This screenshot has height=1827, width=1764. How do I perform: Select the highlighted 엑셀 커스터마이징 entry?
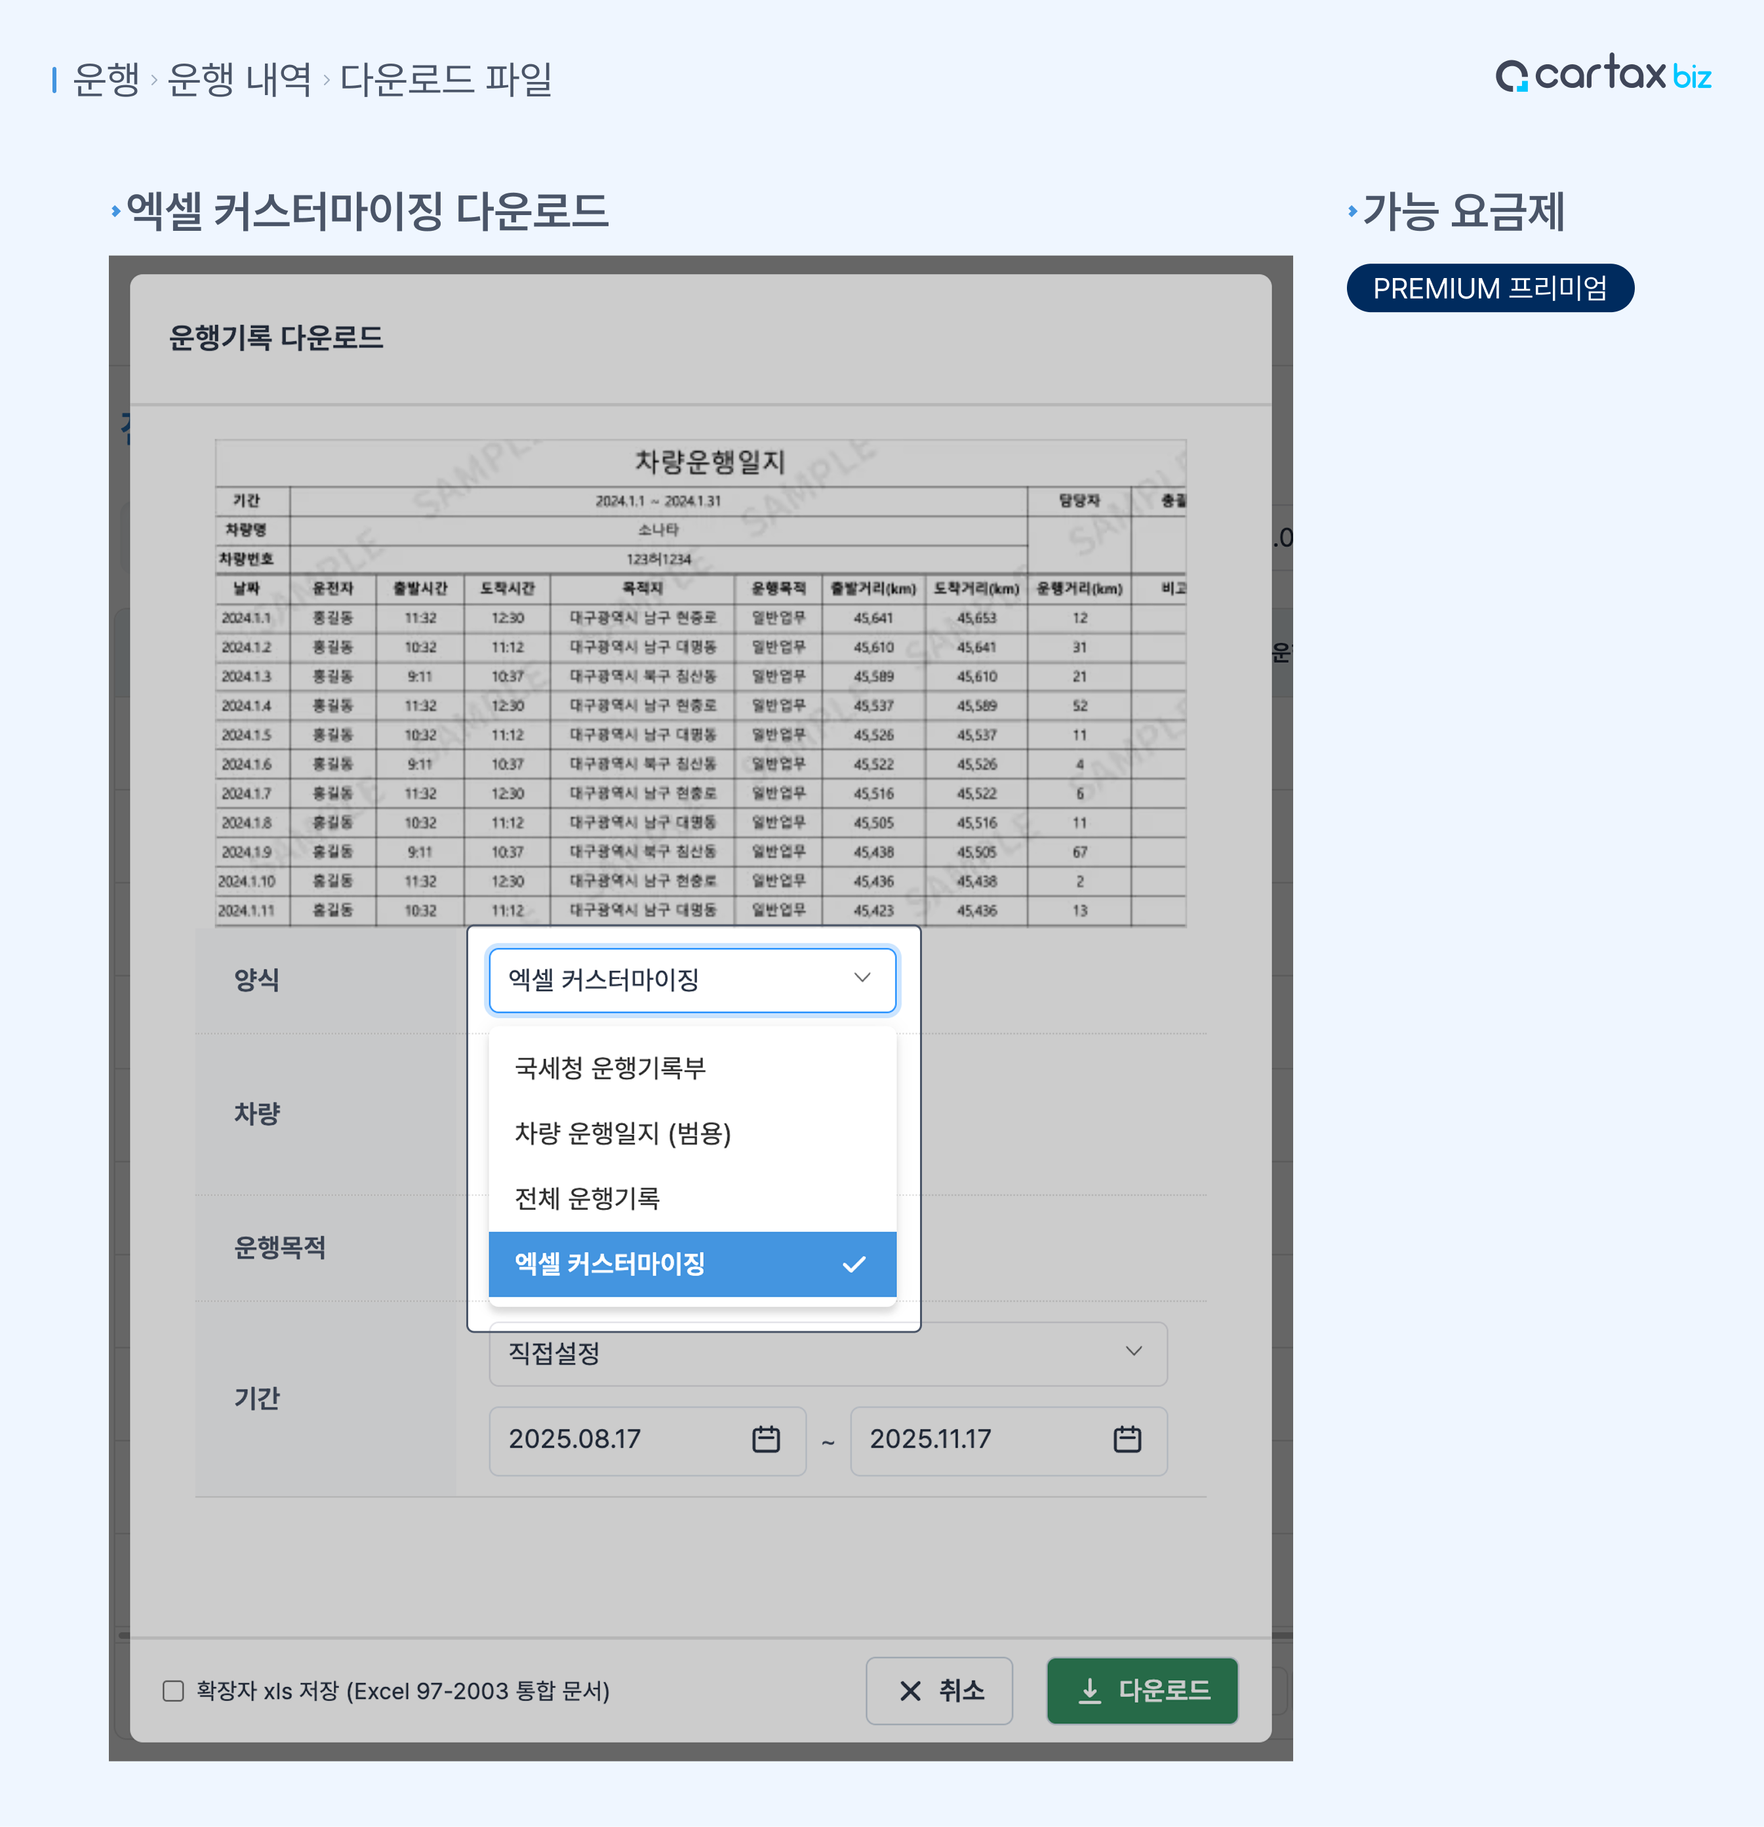coord(610,1264)
